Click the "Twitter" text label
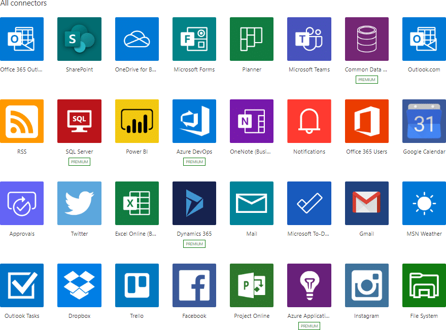 coord(79,234)
